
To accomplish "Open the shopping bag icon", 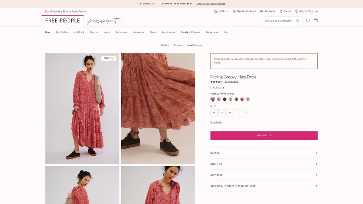I will tap(316, 21).
